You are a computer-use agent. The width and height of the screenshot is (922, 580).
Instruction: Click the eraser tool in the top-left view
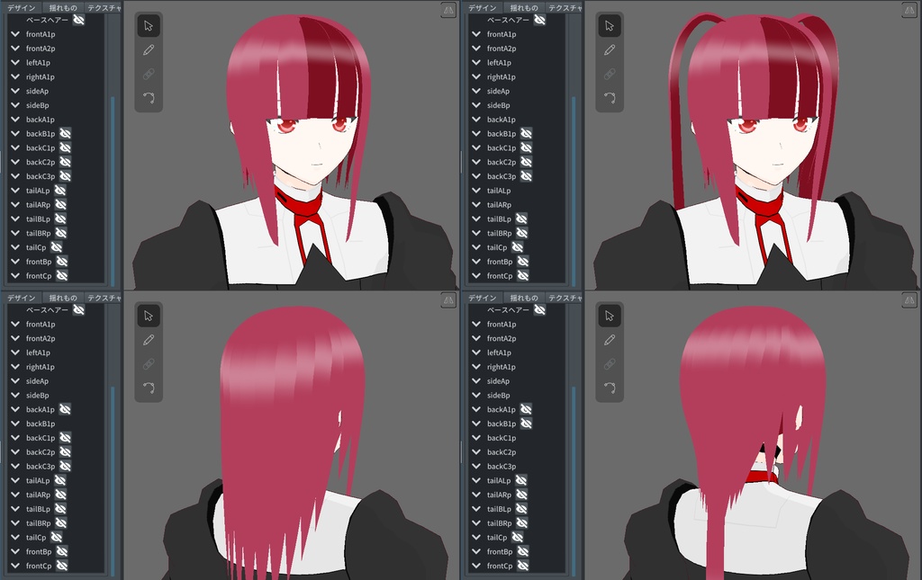tap(149, 74)
